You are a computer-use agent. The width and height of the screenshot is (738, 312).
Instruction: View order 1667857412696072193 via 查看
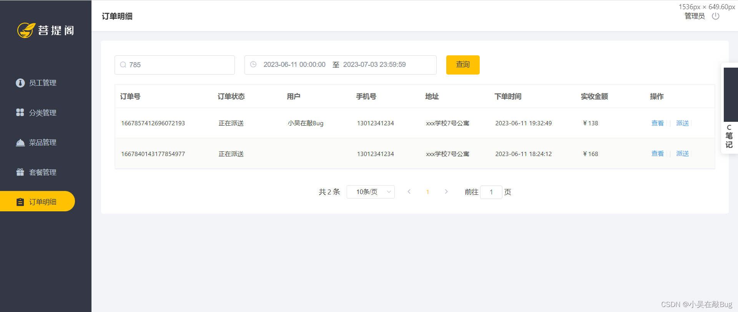657,123
